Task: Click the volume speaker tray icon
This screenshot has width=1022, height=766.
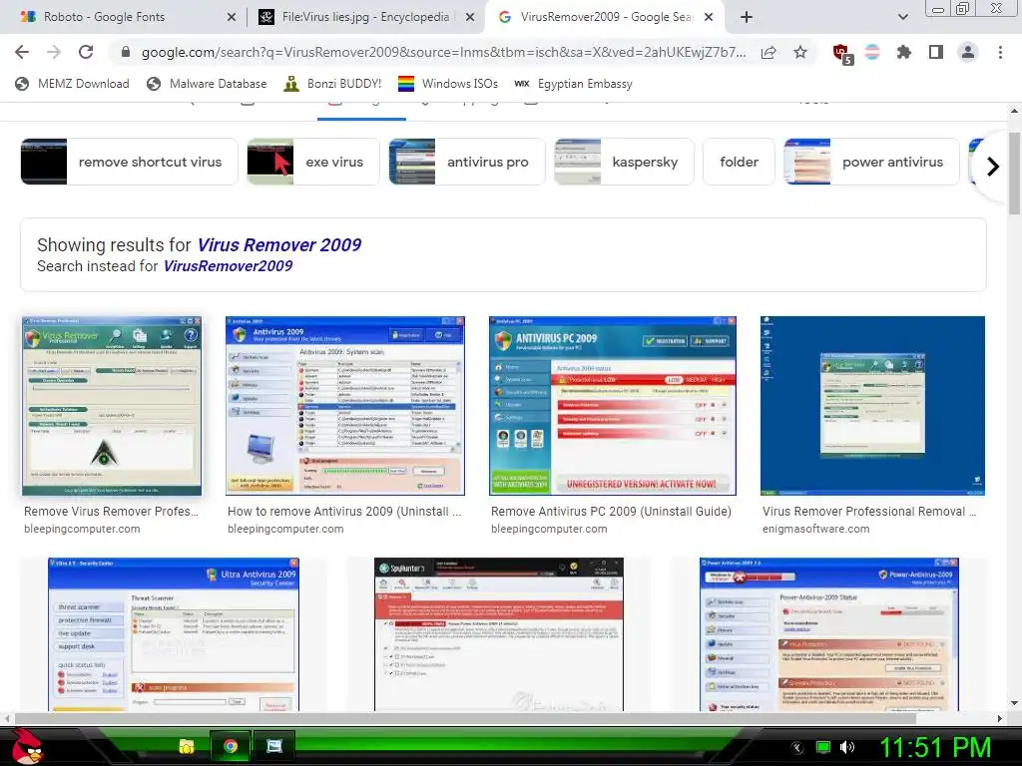Action: pos(847,747)
